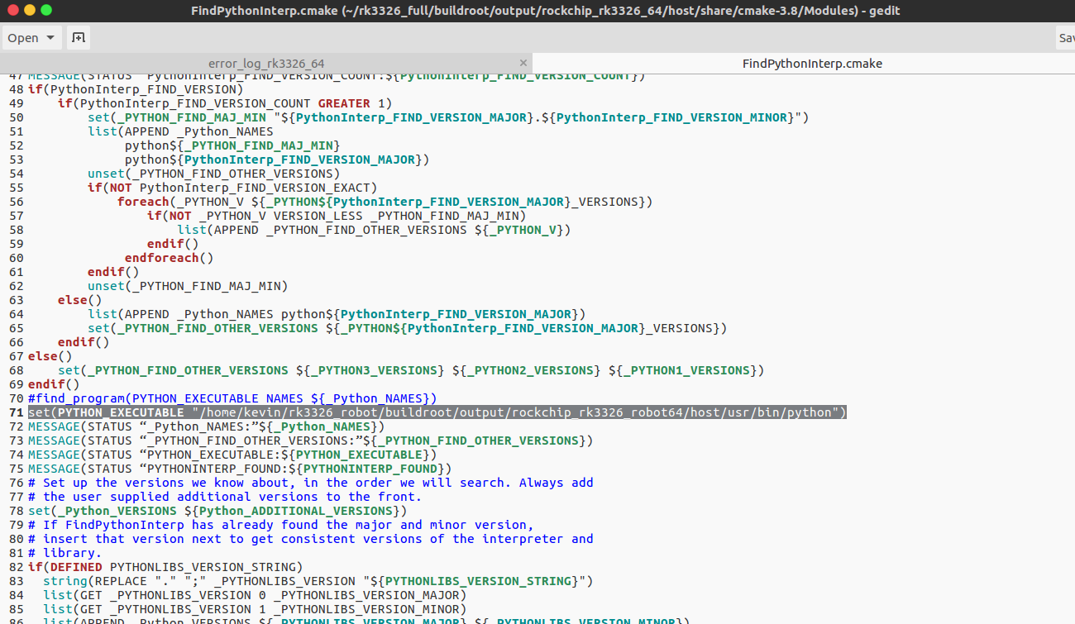Click 'else()' on line 63
The width and height of the screenshot is (1075, 624).
(80, 300)
